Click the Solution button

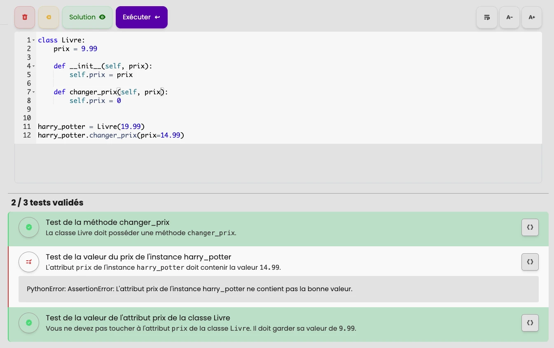87,17
